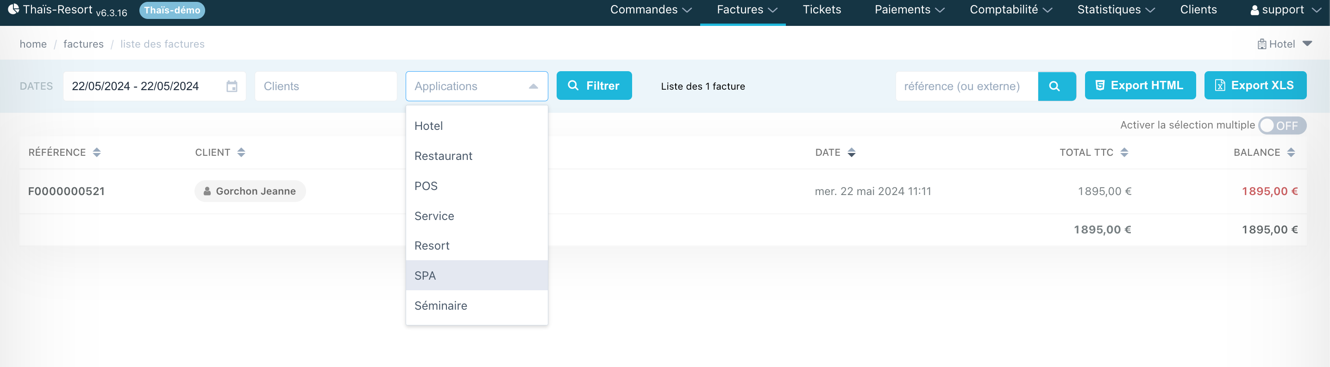
Task: Sort by Total TTC column arrows
Action: click(x=1124, y=153)
